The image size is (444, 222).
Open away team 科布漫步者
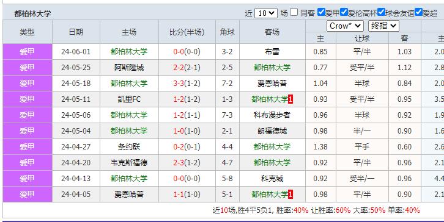point(272,115)
